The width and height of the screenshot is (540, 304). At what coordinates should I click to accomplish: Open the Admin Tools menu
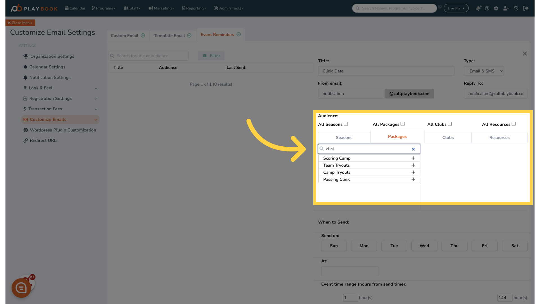pyautogui.click(x=229, y=8)
